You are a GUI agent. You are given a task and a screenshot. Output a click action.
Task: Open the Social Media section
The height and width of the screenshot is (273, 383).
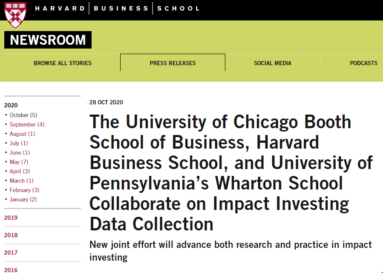coord(273,63)
